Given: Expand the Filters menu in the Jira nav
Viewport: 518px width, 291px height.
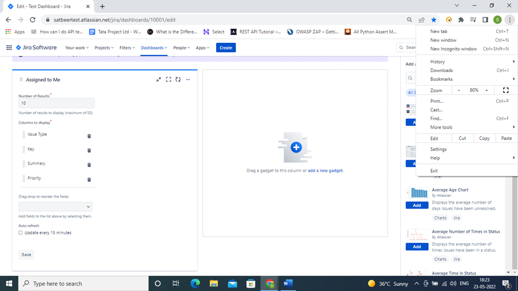Looking at the screenshot, I should [127, 48].
